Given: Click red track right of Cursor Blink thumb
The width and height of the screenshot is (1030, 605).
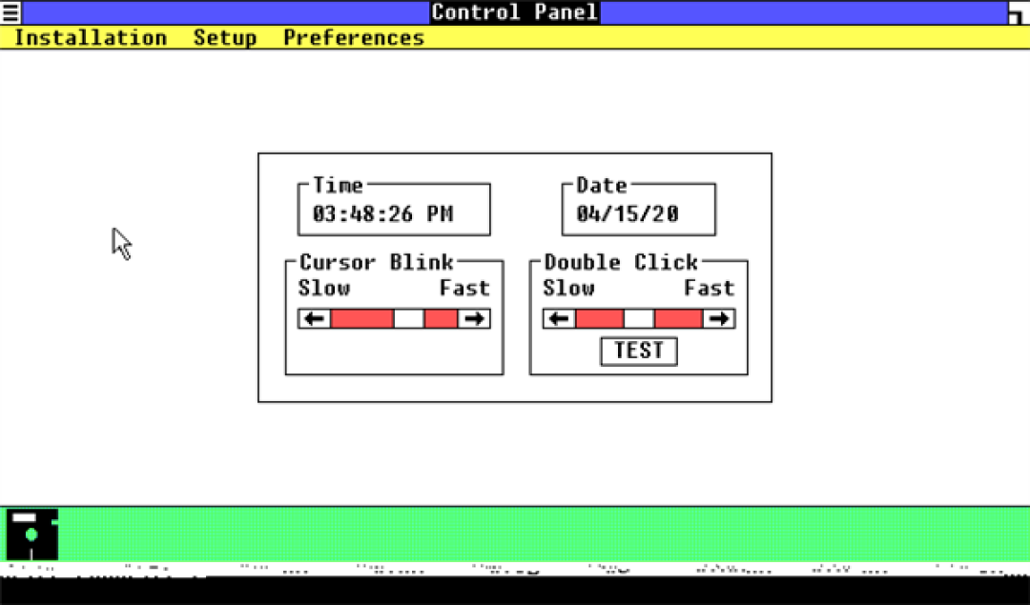Looking at the screenshot, I should pyautogui.click(x=442, y=319).
